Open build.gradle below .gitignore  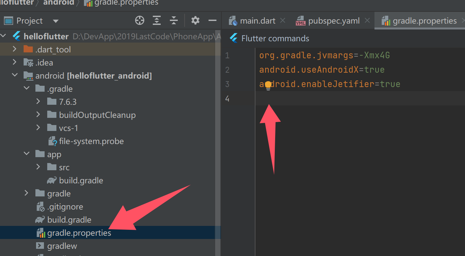pyautogui.click(x=69, y=220)
